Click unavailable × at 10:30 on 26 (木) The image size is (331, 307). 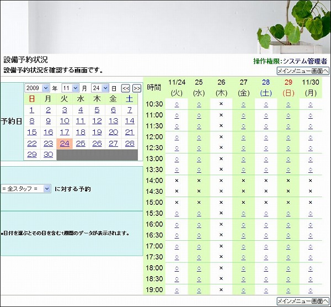pyautogui.click(x=221, y=104)
